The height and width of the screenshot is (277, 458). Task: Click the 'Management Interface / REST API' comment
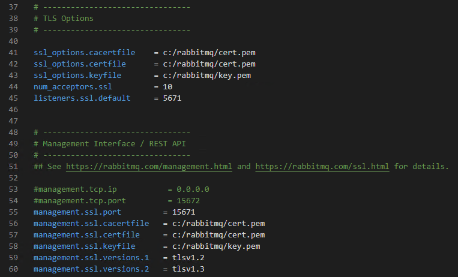coord(114,143)
